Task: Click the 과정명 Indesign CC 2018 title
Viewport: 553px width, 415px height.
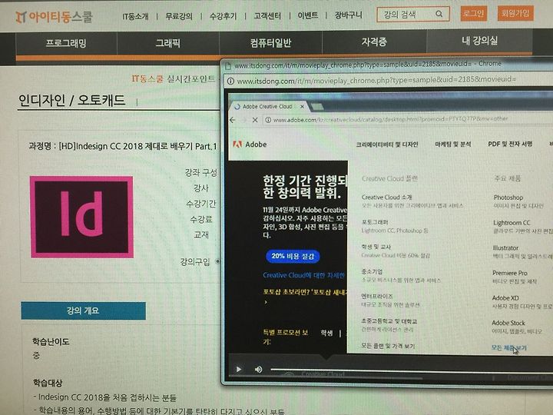Action: pyautogui.click(x=123, y=146)
